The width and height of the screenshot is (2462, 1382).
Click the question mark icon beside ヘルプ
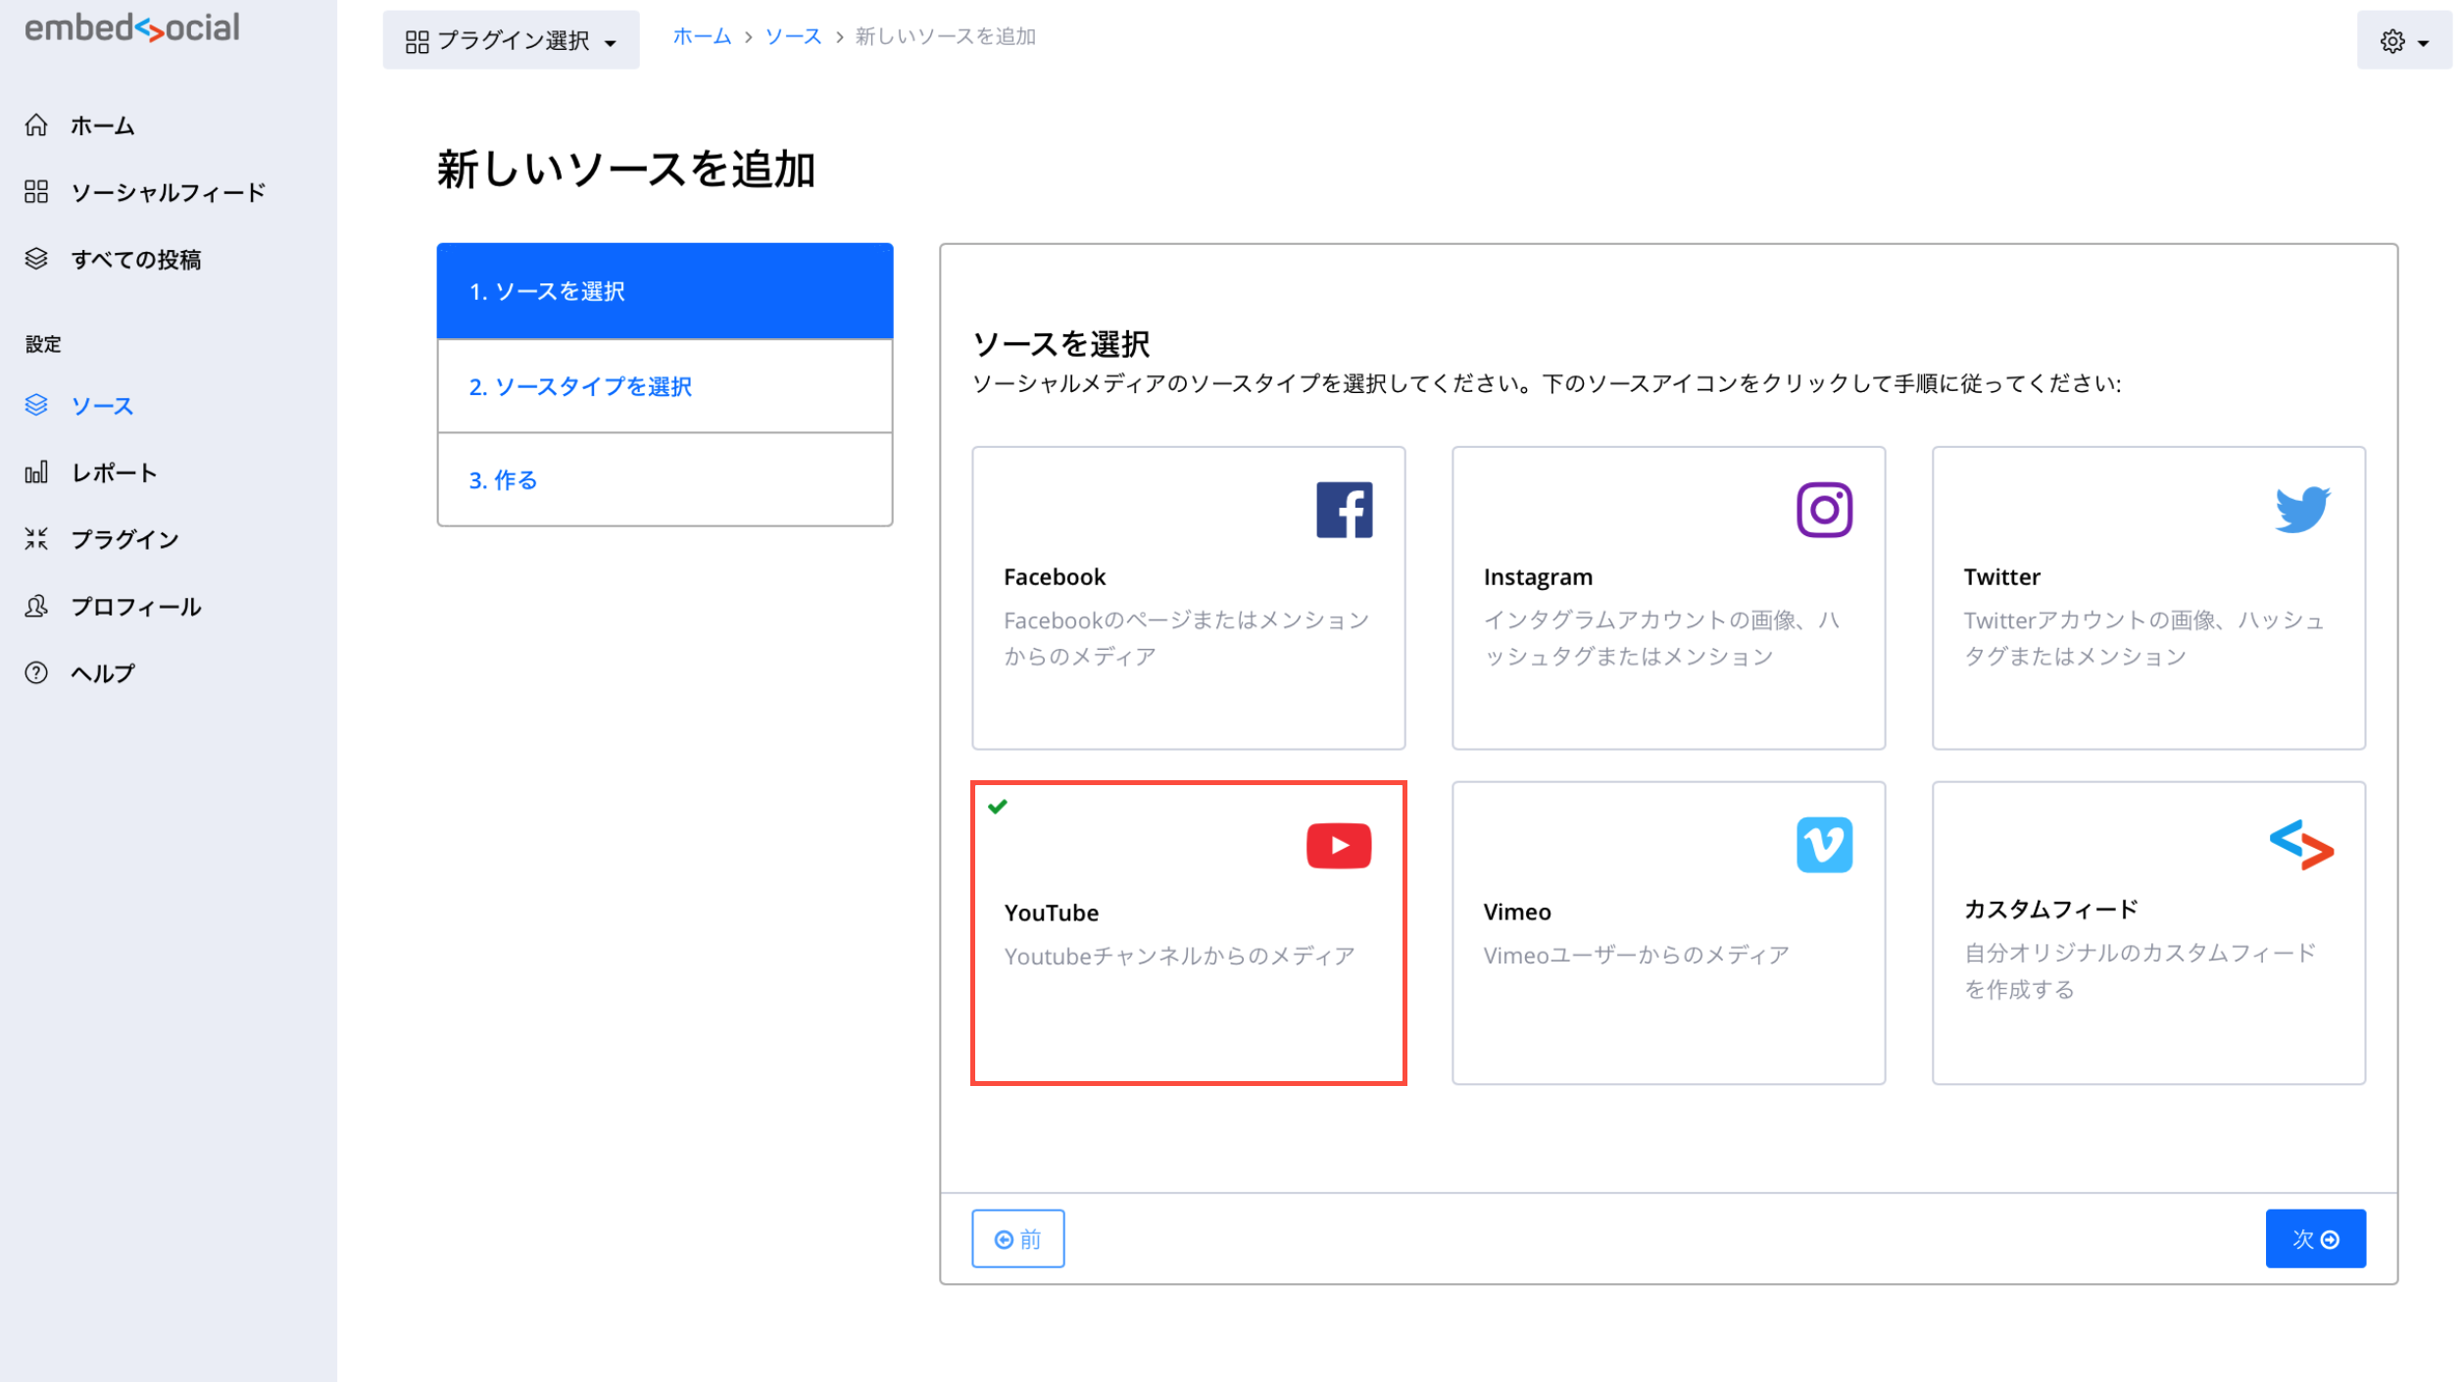coord(36,672)
